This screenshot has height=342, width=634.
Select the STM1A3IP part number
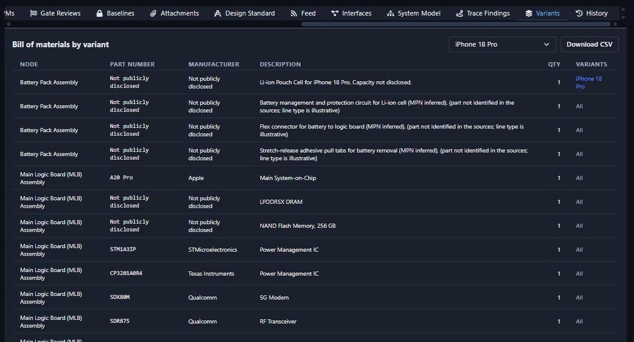click(123, 249)
